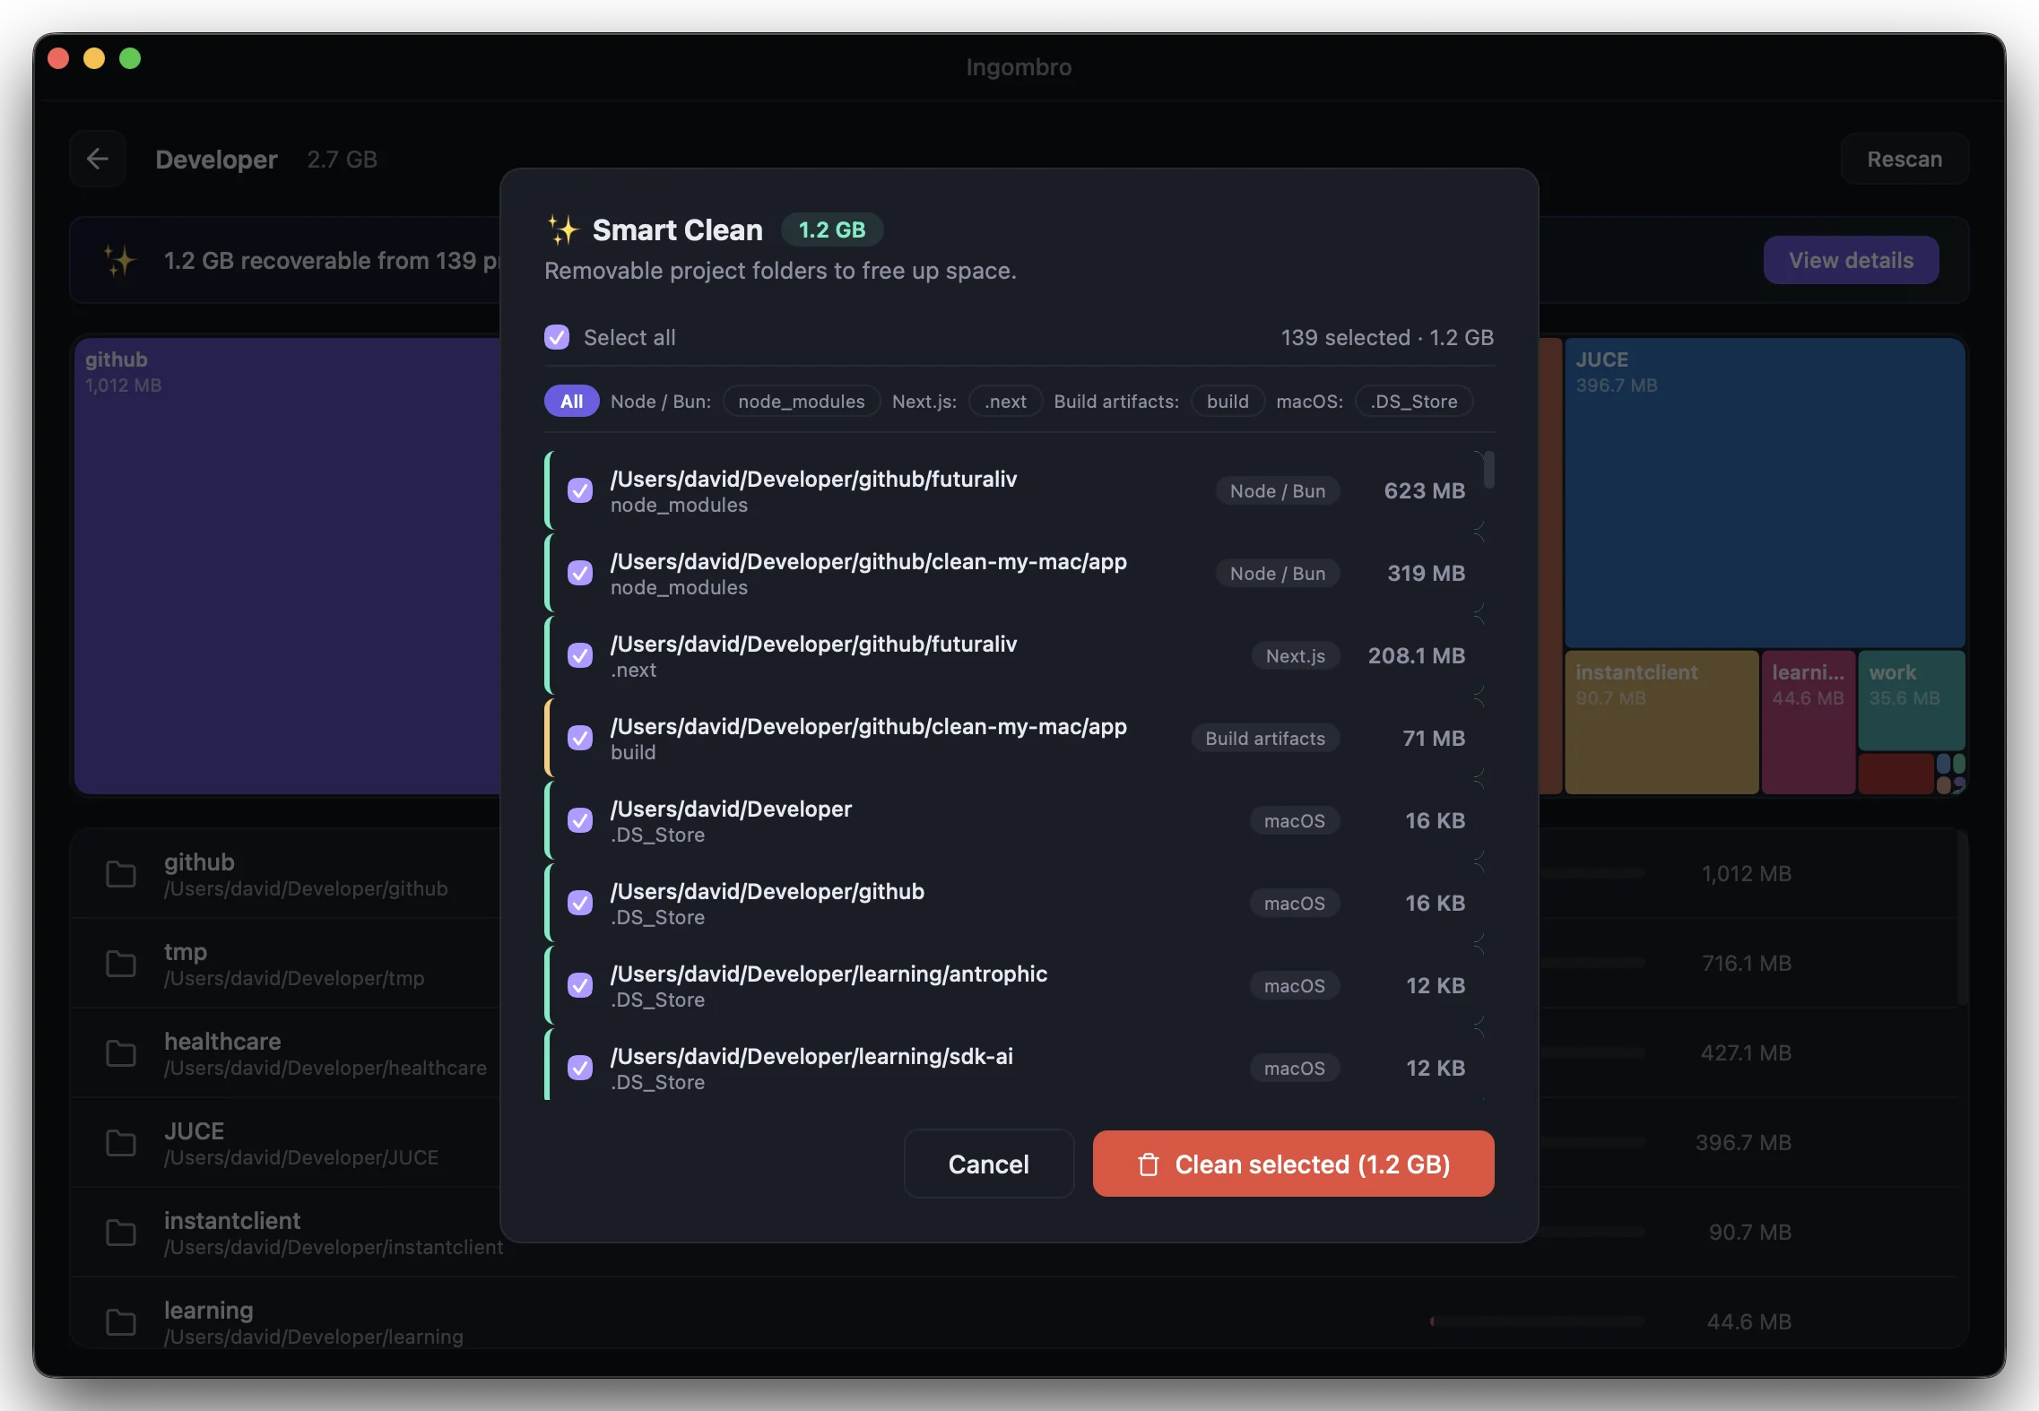Image resolution: width=2039 pixels, height=1411 pixels.
Task: Click the healthcare folder icon
Action: point(121,1053)
